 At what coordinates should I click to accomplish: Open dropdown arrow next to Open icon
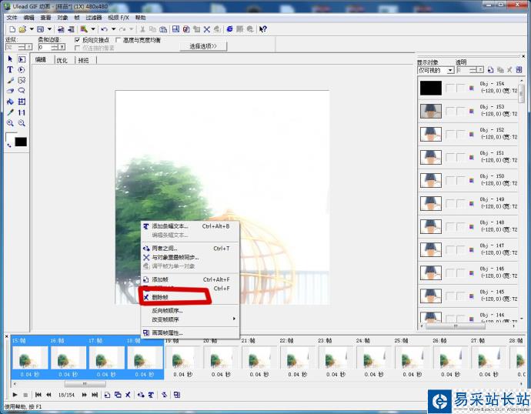tap(32, 29)
